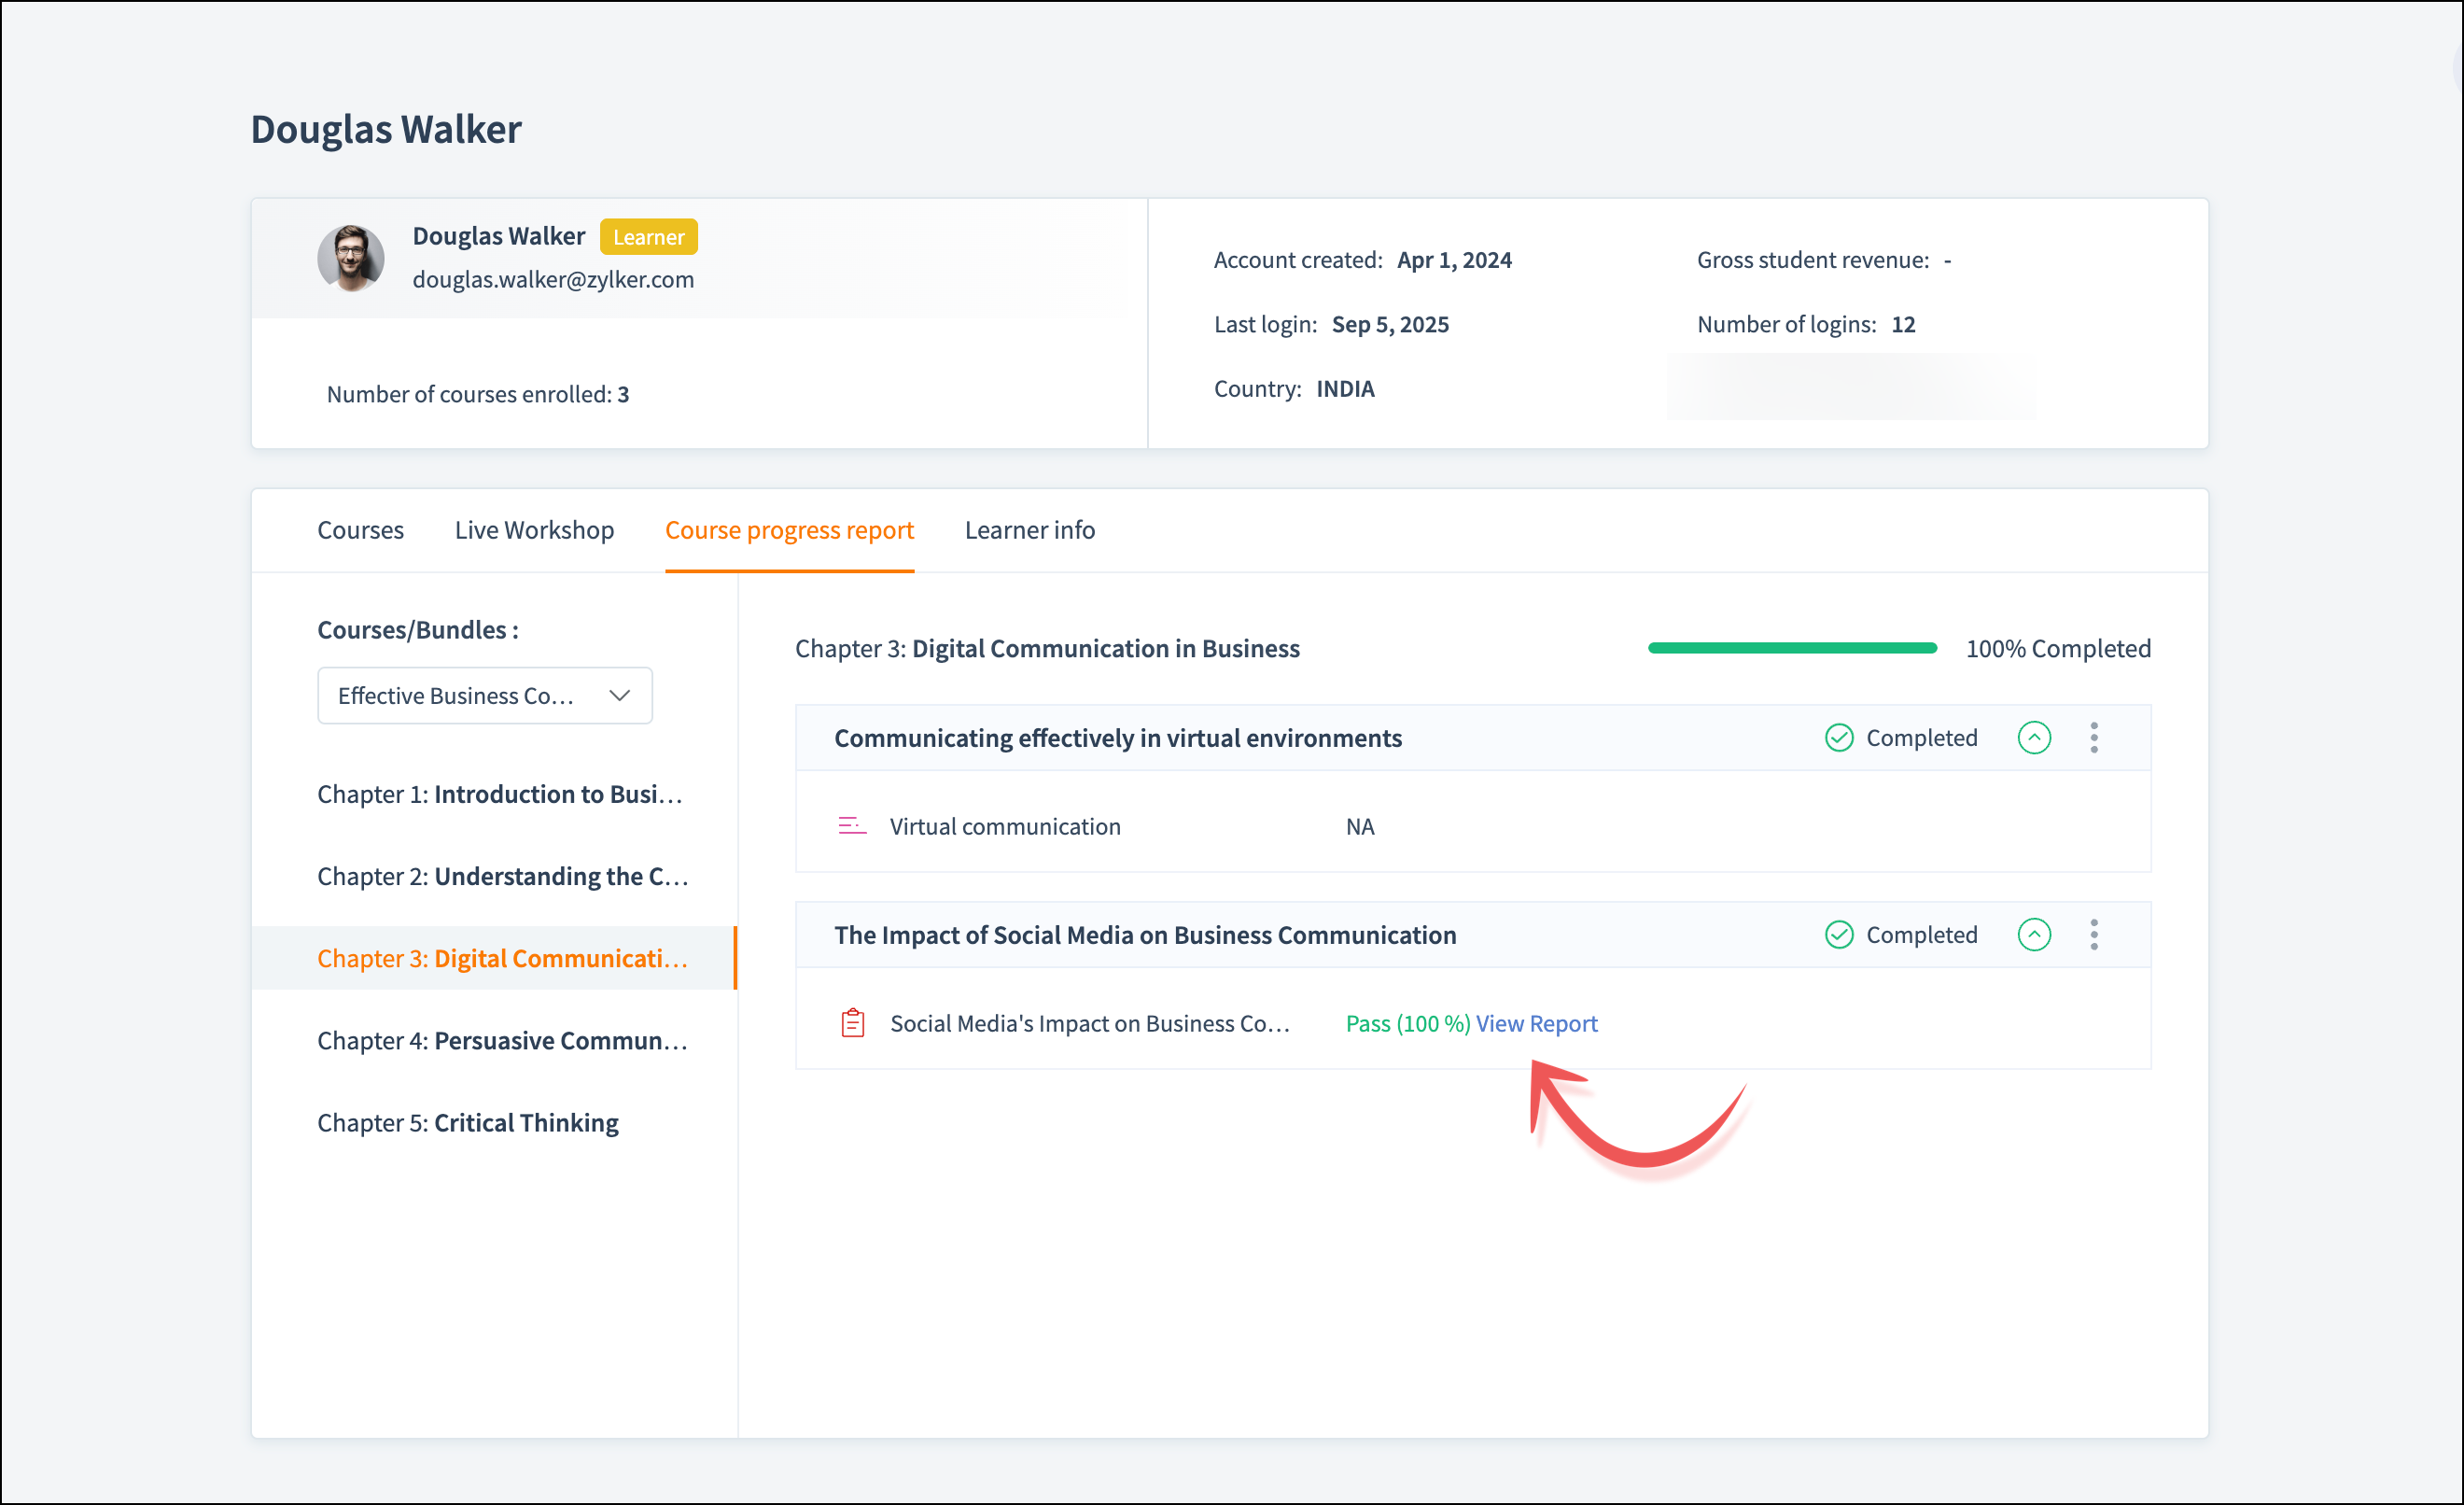Open kebab menu for Social Media lesson
The image size is (2464, 1505).
(2093, 935)
